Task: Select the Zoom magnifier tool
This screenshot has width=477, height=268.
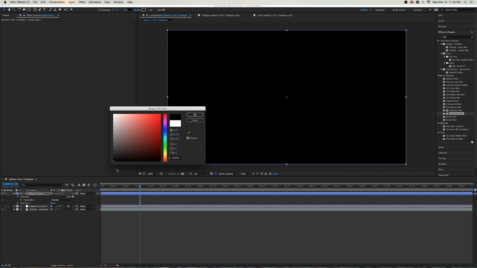Action: click(x=14, y=10)
